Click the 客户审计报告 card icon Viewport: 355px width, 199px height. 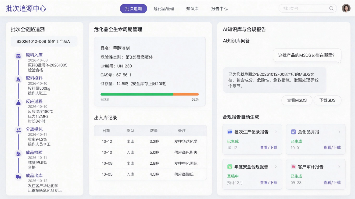pyautogui.click(x=293, y=167)
